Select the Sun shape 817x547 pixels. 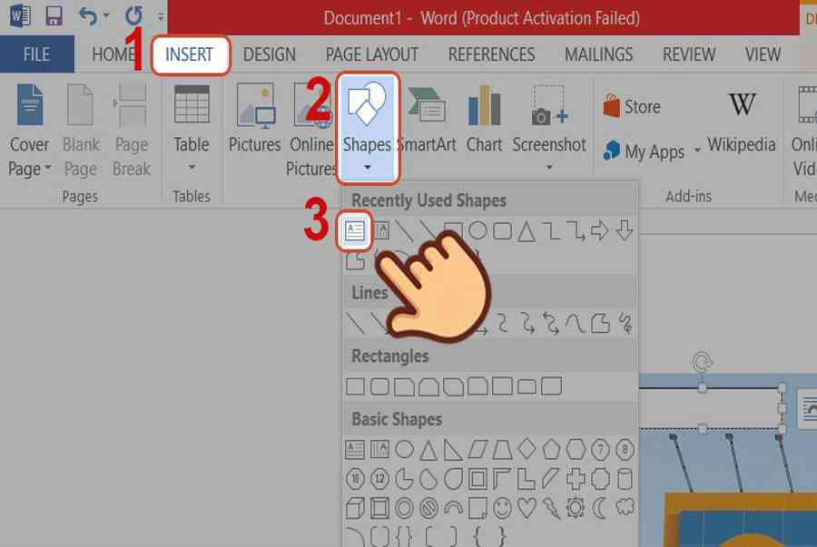pyautogui.click(x=576, y=509)
